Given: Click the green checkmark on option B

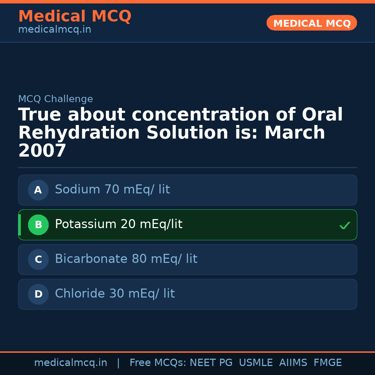Looking at the screenshot, I should point(344,225).
